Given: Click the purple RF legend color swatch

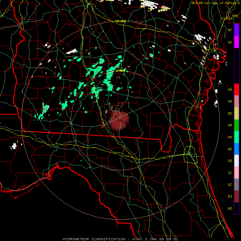Looking at the screenshot, I should click(236, 30).
